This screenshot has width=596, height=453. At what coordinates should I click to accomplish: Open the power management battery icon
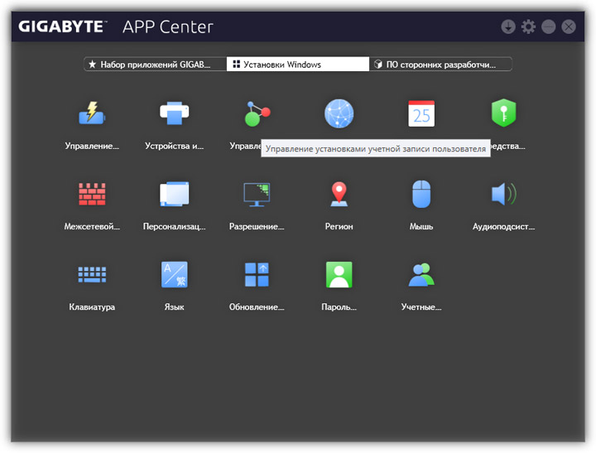(92, 113)
